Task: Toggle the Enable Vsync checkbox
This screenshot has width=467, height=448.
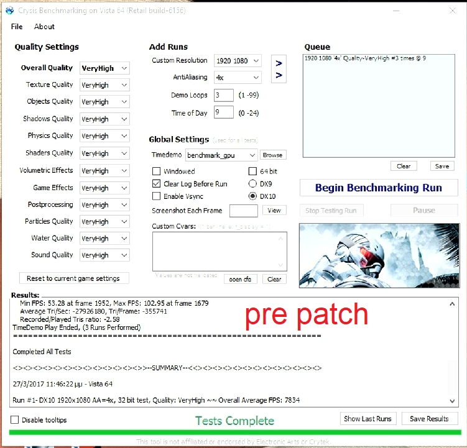Action: point(157,196)
